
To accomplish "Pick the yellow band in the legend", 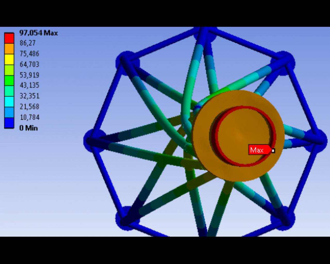I will pos(9,59).
